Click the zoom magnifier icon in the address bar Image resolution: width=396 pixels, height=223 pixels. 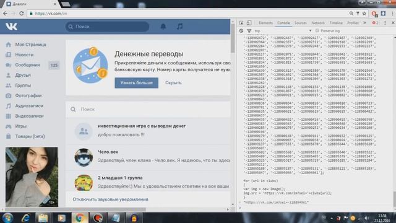click(351, 14)
